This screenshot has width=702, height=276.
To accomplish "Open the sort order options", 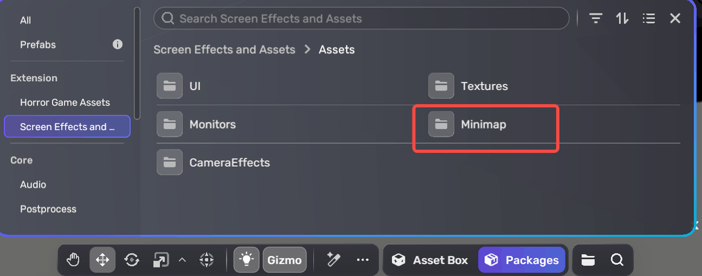I will [622, 18].
